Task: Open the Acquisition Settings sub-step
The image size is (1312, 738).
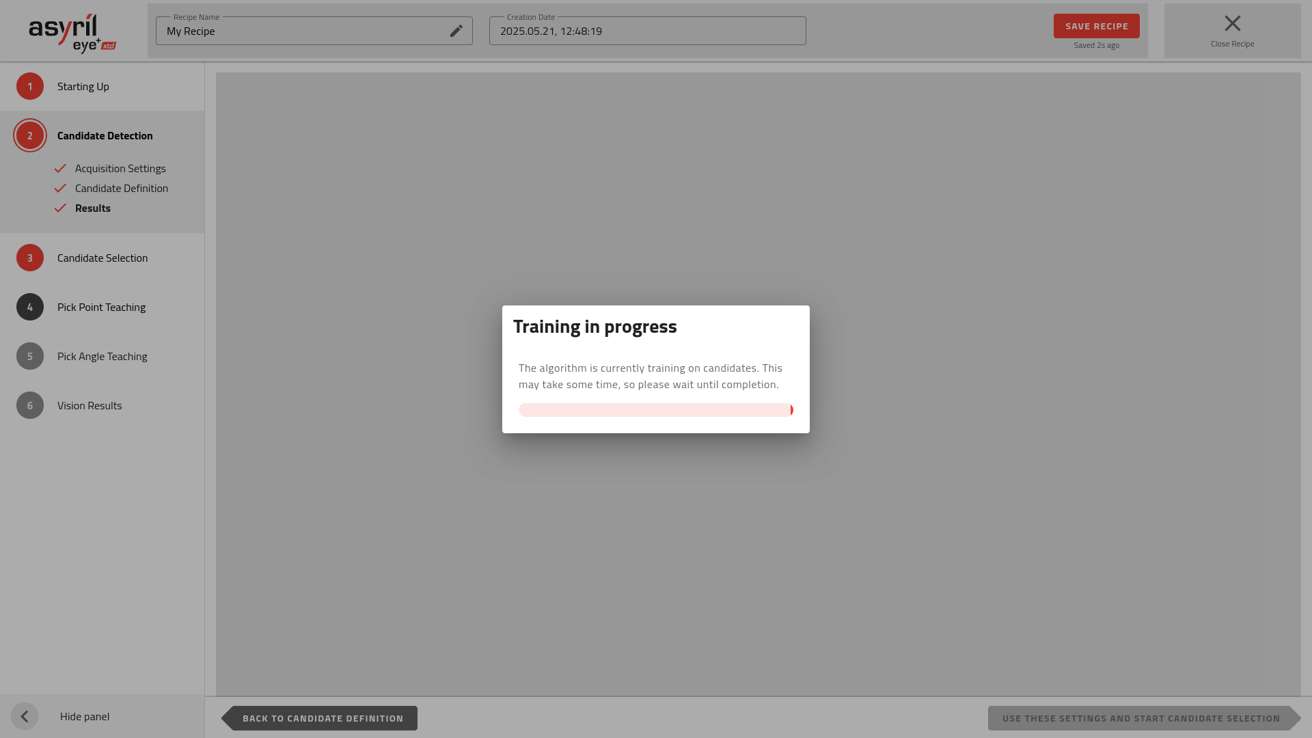Action: tap(120, 168)
